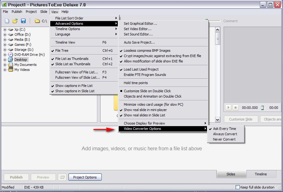Choose Auto Save Project… menu item
The width and height of the screenshot is (283, 192).
(163, 43)
